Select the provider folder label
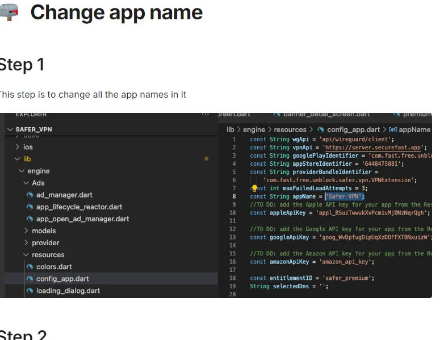Viewport: 444px width, 340px height. [45, 242]
